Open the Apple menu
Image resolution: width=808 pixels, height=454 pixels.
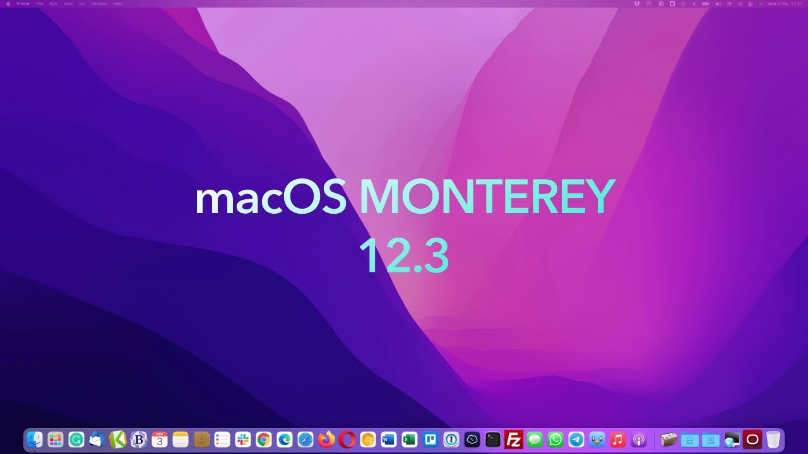[8, 4]
